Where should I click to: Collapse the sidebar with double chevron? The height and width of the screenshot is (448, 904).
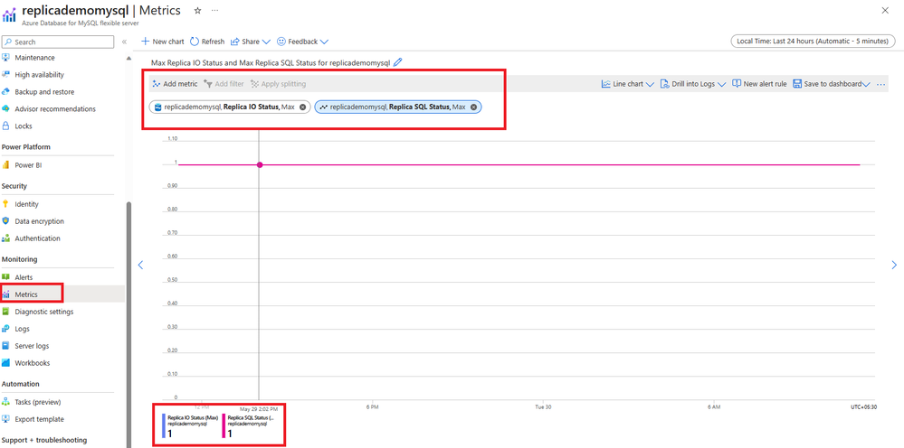pyautogui.click(x=124, y=42)
